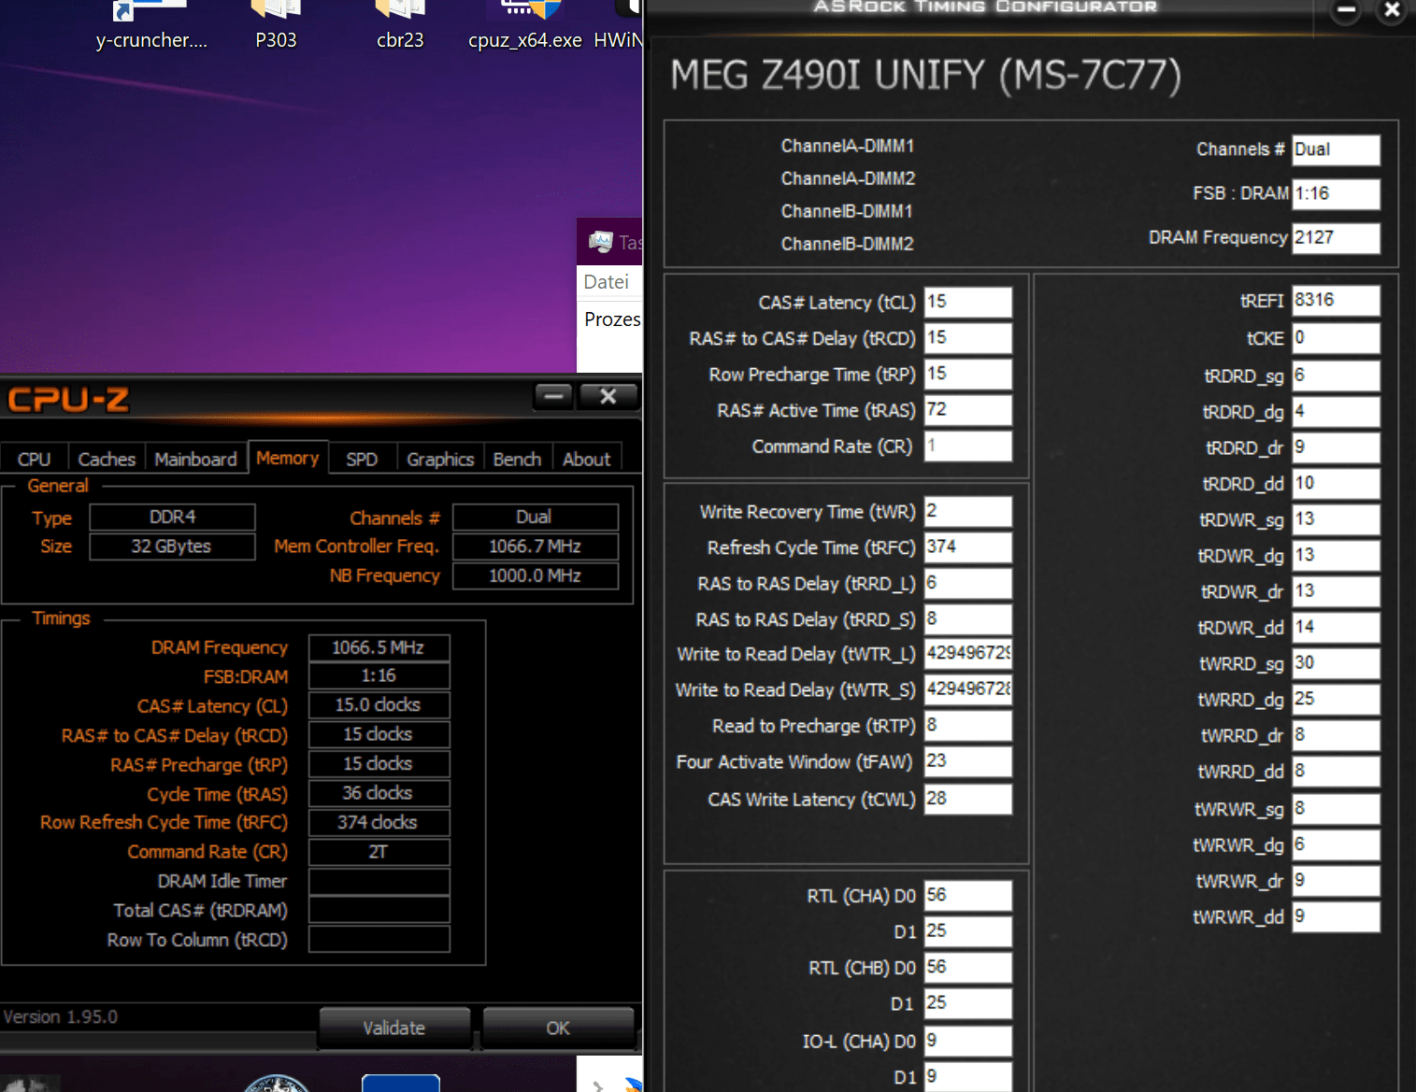Image resolution: width=1416 pixels, height=1092 pixels.
Task: Open the y-cruncher desktop shortcut
Action: point(151,26)
